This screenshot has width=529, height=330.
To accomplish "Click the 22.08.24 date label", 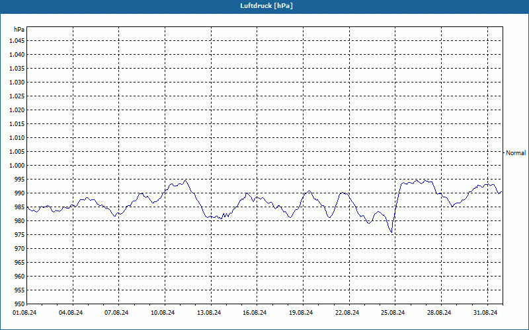I will [347, 313].
